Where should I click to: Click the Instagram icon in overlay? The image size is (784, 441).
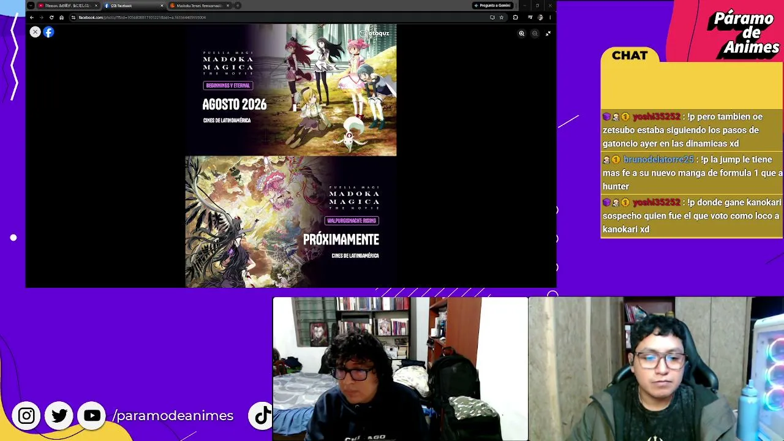coord(26,416)
